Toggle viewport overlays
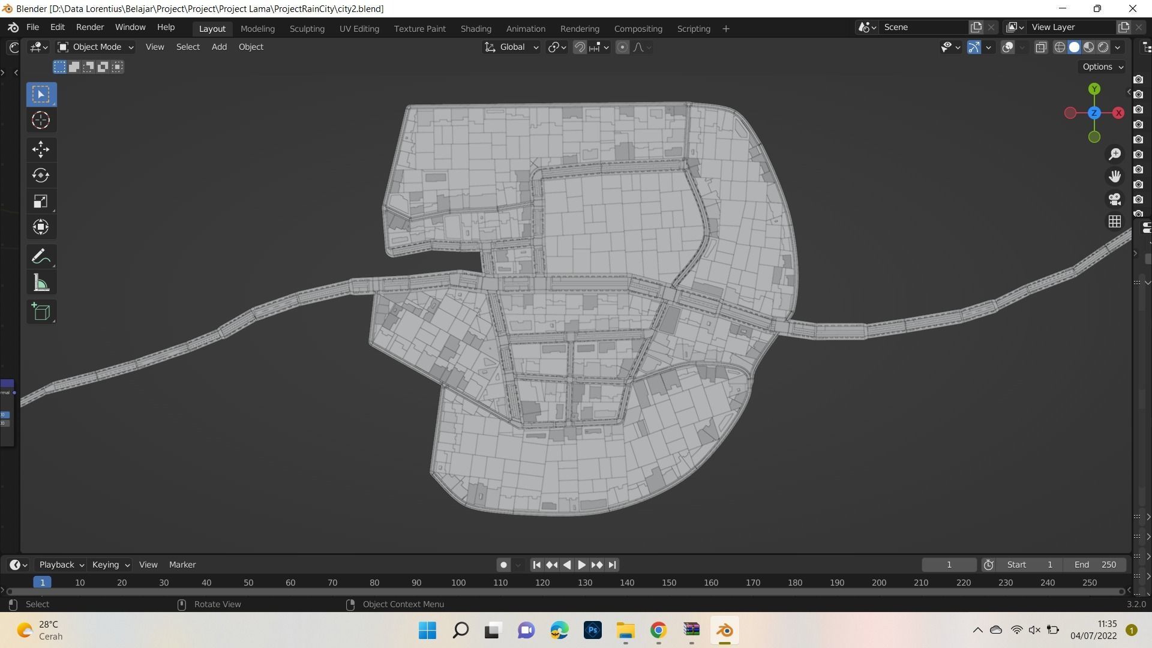Image resolution: width=1152 pixels, height=648 pixels. tap(1008, 47)
